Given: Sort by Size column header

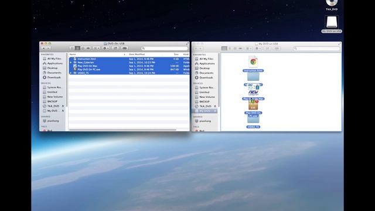Looking at the screenshot, I should [176, 55].
